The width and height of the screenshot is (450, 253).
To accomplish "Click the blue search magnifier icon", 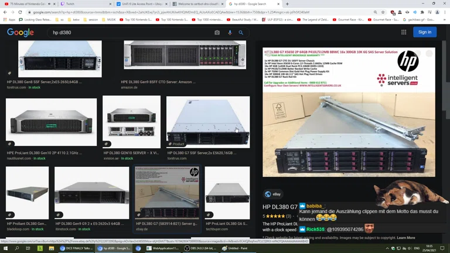I will point(241,33).
